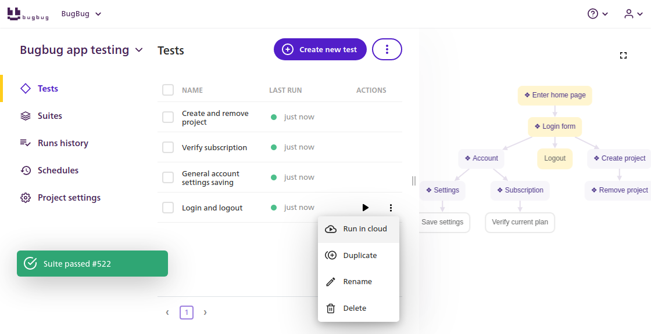Select the Enter home page node

click(555, 95)
